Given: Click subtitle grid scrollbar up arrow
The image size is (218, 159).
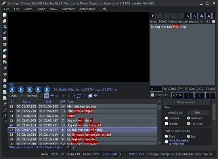Looking at the screenshot, I should 159,102.
